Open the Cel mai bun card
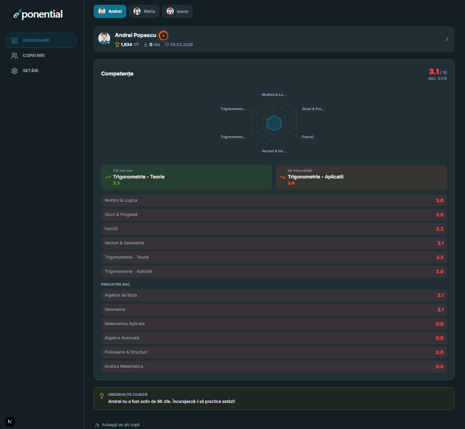465x429 pixels. (x=187, y=177)
